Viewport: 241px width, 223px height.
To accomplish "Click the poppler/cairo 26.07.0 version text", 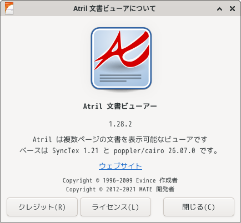I will (x=154, y=151).
